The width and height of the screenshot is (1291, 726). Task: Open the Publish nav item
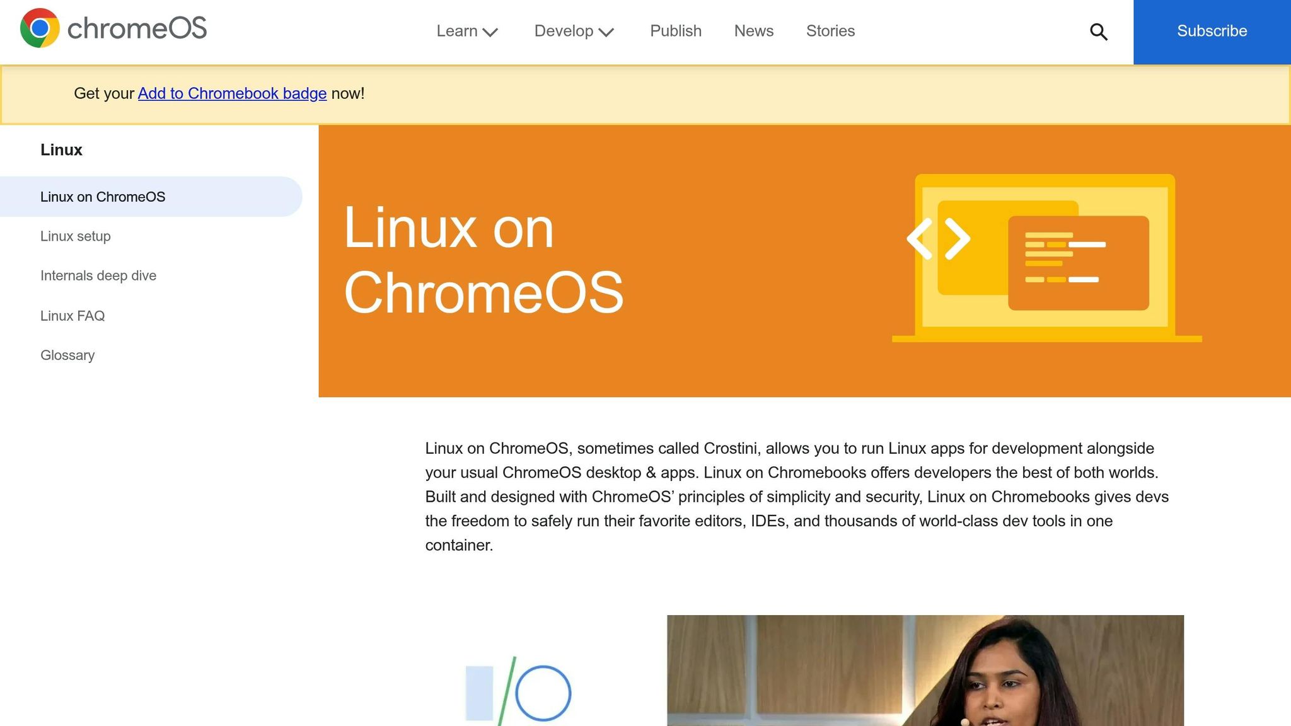(675, 31)
